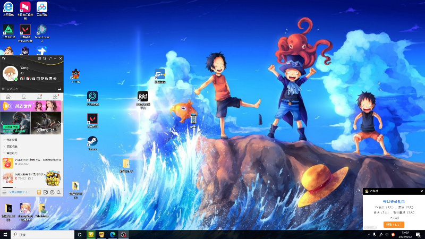Click the heart icon in YY profile row
Screen dimensions: 425x239
(42, 79)
